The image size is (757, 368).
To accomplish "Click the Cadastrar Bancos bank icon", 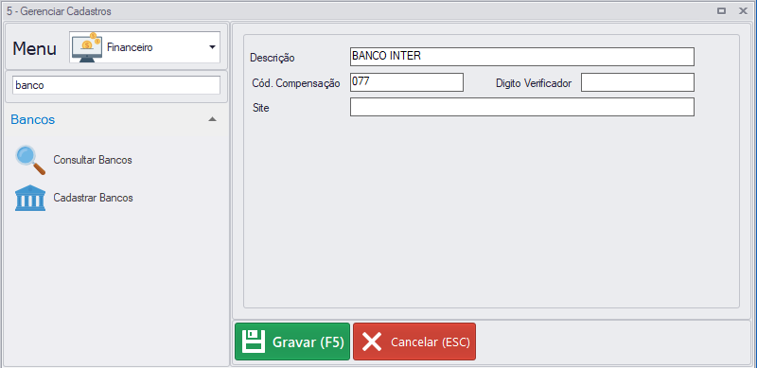I will 30,198.
